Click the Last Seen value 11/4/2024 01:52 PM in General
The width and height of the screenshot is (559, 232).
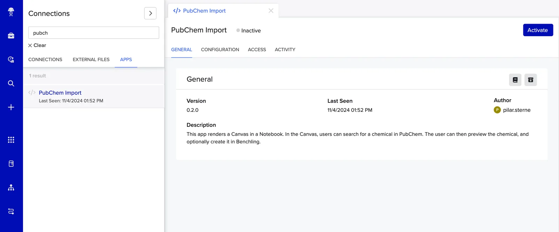[x=350, y=110]
